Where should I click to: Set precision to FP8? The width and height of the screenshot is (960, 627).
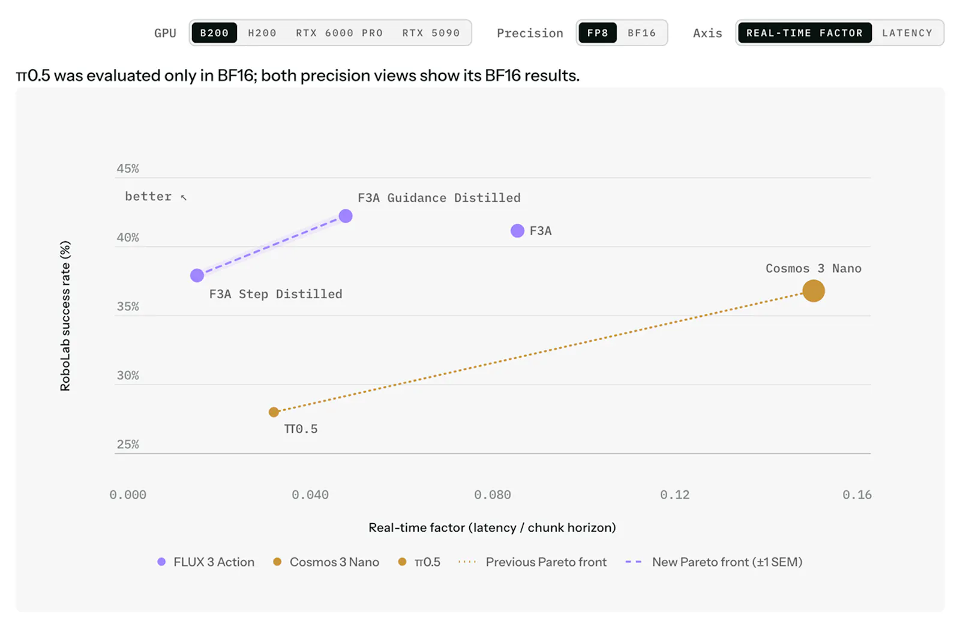click(598, 33)
